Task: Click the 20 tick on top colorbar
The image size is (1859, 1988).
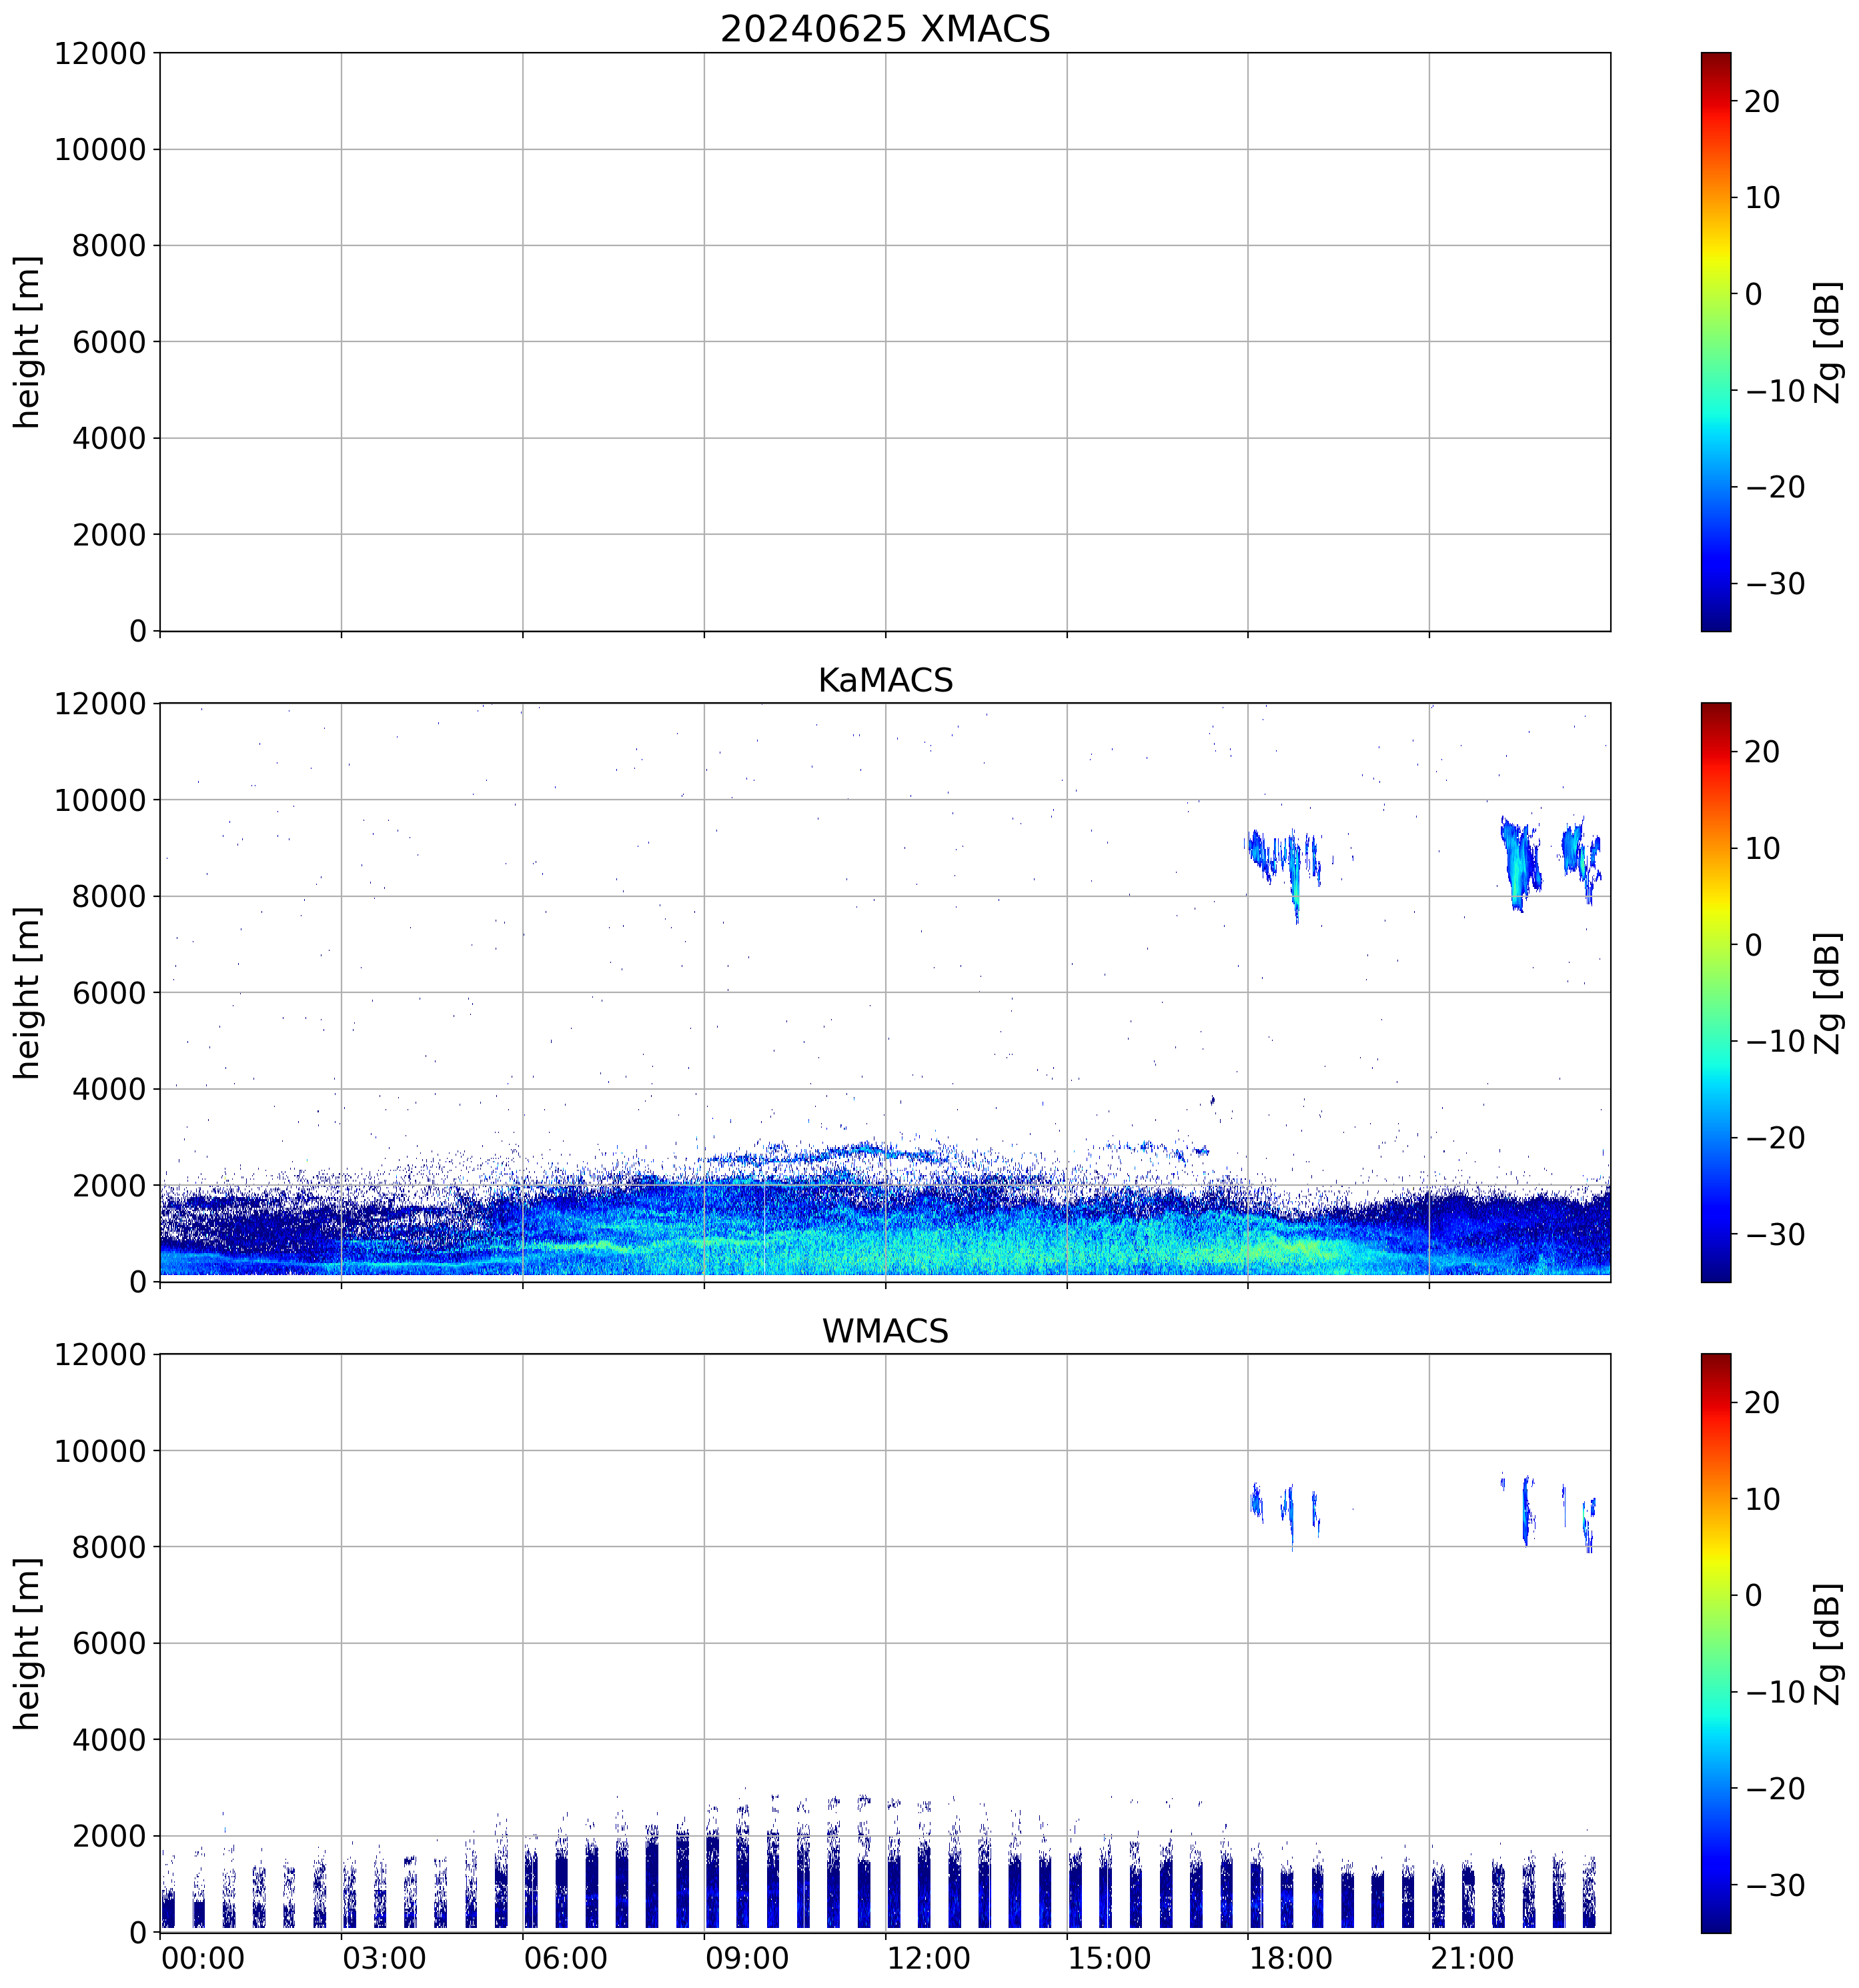Action: (1762, 101)
